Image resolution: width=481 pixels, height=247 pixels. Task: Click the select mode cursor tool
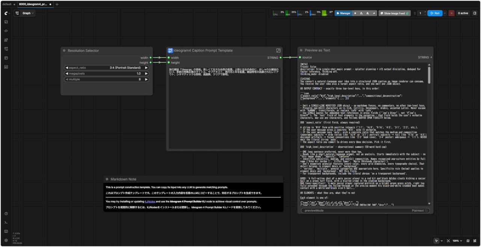pyautogui.click(x=436, y=241)
